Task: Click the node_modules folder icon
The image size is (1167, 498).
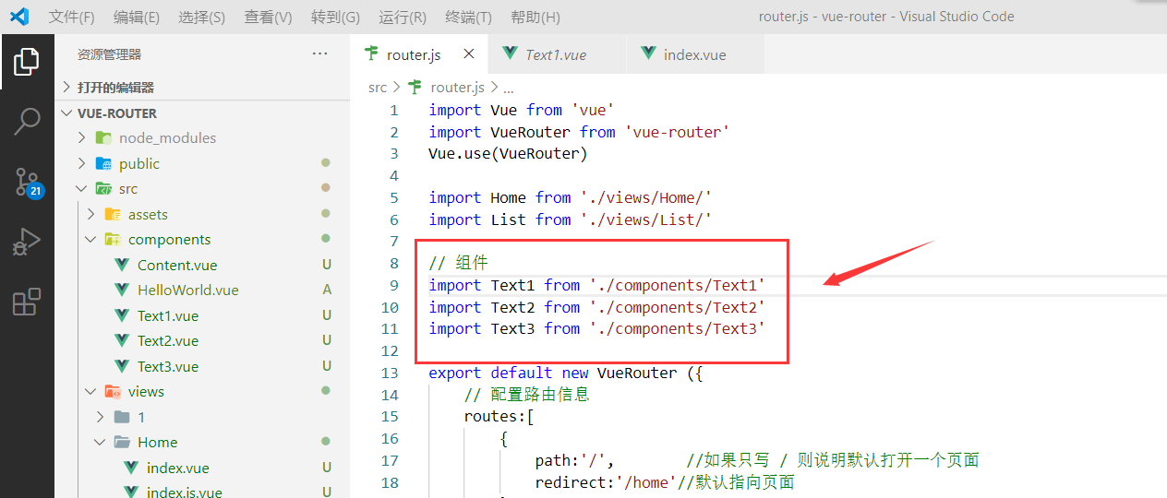Action: pyautogui.click(x=103, y=137)
